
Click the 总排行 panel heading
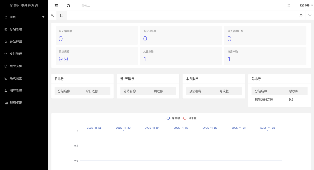256,79
